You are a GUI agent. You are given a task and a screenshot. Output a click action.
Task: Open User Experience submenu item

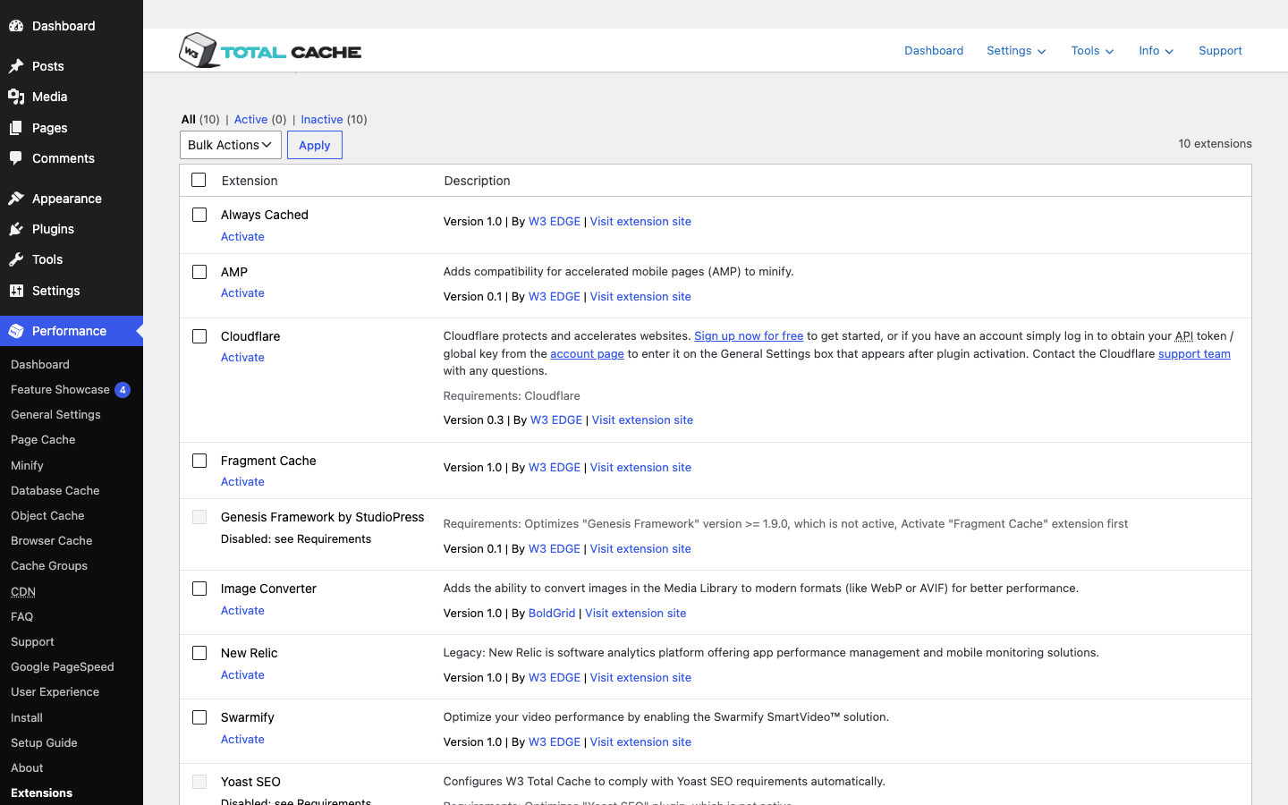(55, 692)
